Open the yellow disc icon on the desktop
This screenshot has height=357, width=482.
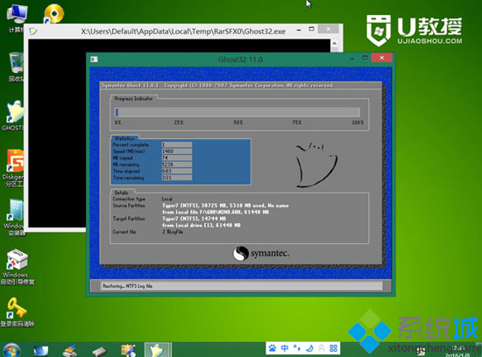[53, 13]
